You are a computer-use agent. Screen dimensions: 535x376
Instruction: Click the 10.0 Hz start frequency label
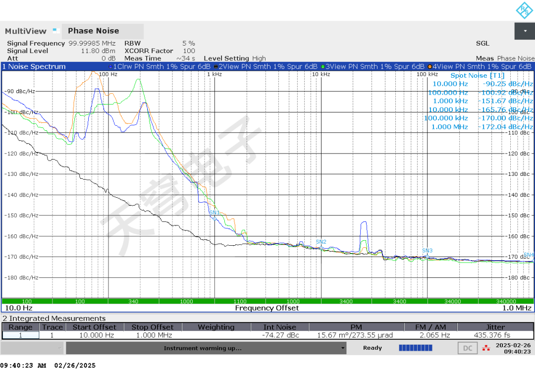[18, 308]
